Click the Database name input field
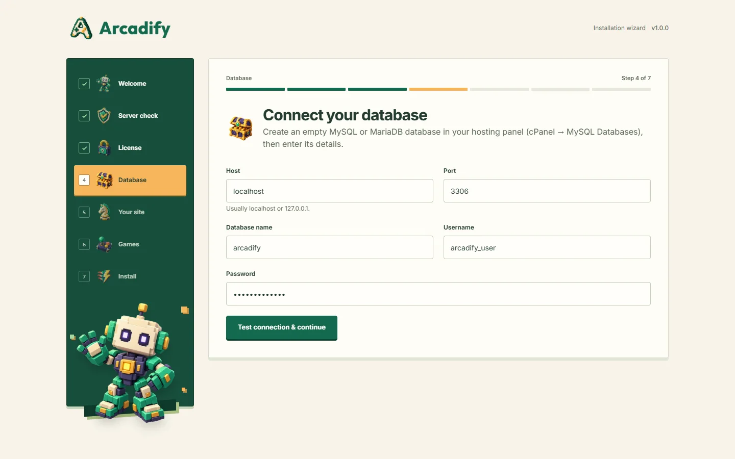Viewport: 735px width, 459px height. 330,247
